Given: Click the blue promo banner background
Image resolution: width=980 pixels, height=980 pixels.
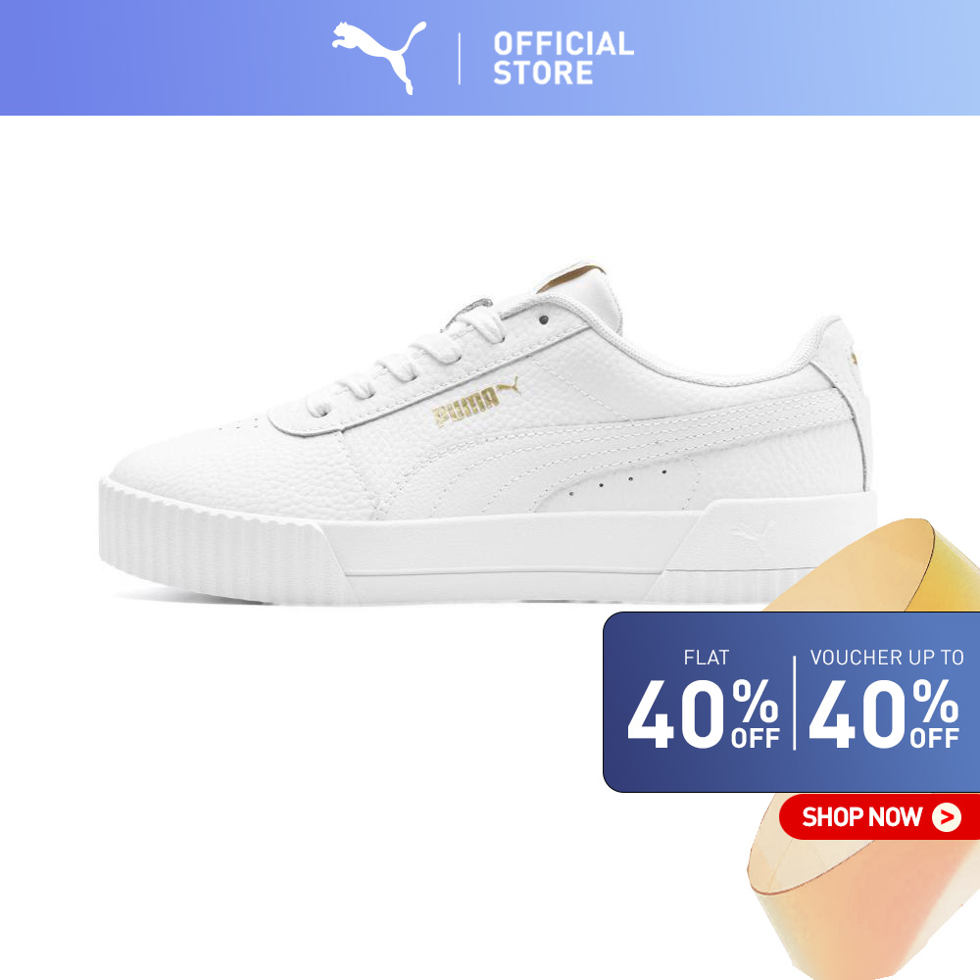Looking at the screenshot, I should pyautogui.click(x=791, y=702).
